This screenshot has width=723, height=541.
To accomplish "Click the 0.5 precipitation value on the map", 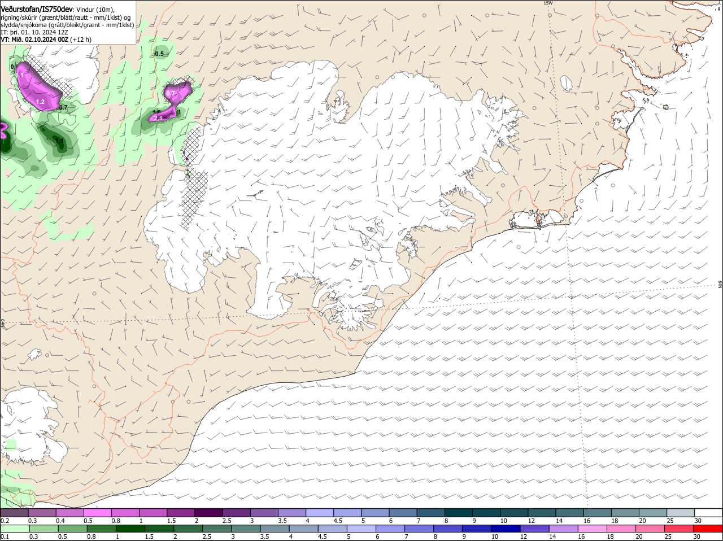I will pyautogui.click(x=159, y=54).
